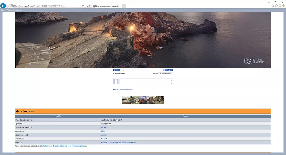Close the 'Tramonto sopra la chiesa' tab
Viewport: 286px width, 155px height.
tap(120, 6)
